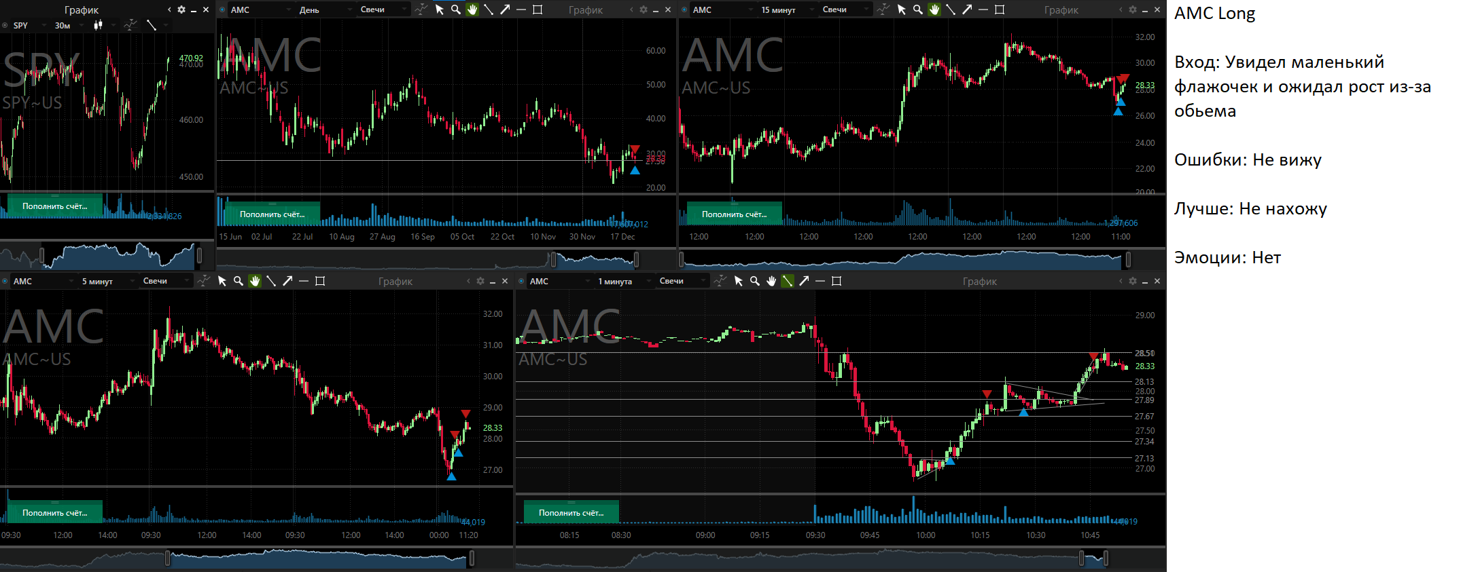Image resolution: width=1461 pixels, height=572 pixels.
Task: Activate zoom magnifier in AMC 15-minute chart
Action: [x=918, y=9]
